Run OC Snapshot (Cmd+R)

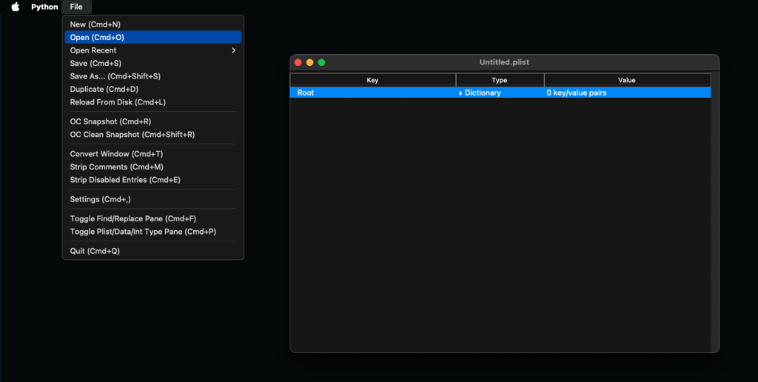click(152, 122)
